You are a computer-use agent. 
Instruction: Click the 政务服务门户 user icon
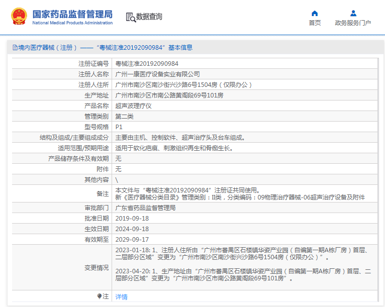(353, 13)
